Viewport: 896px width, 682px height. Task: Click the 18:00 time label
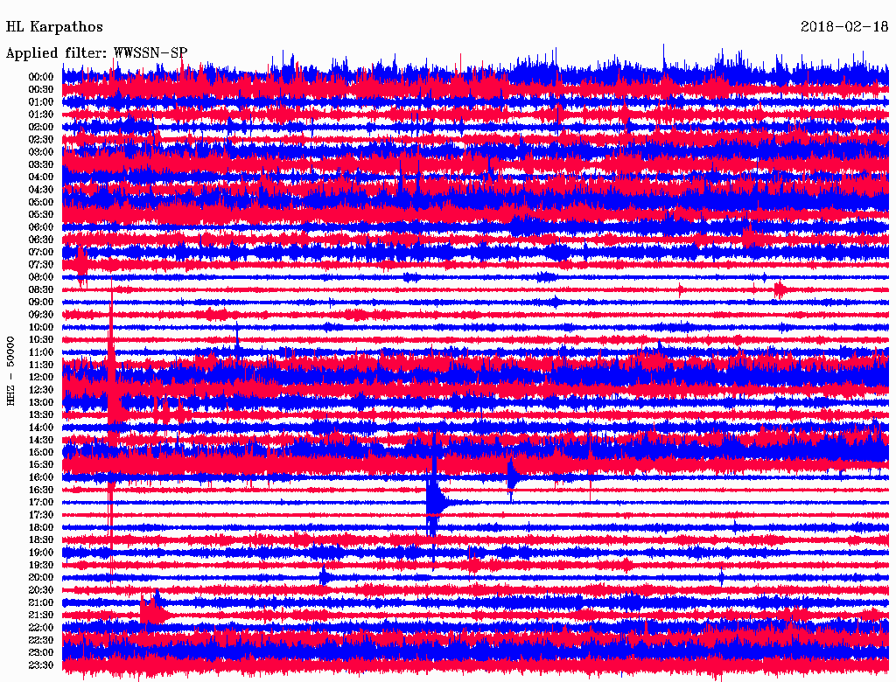point(41,528)
